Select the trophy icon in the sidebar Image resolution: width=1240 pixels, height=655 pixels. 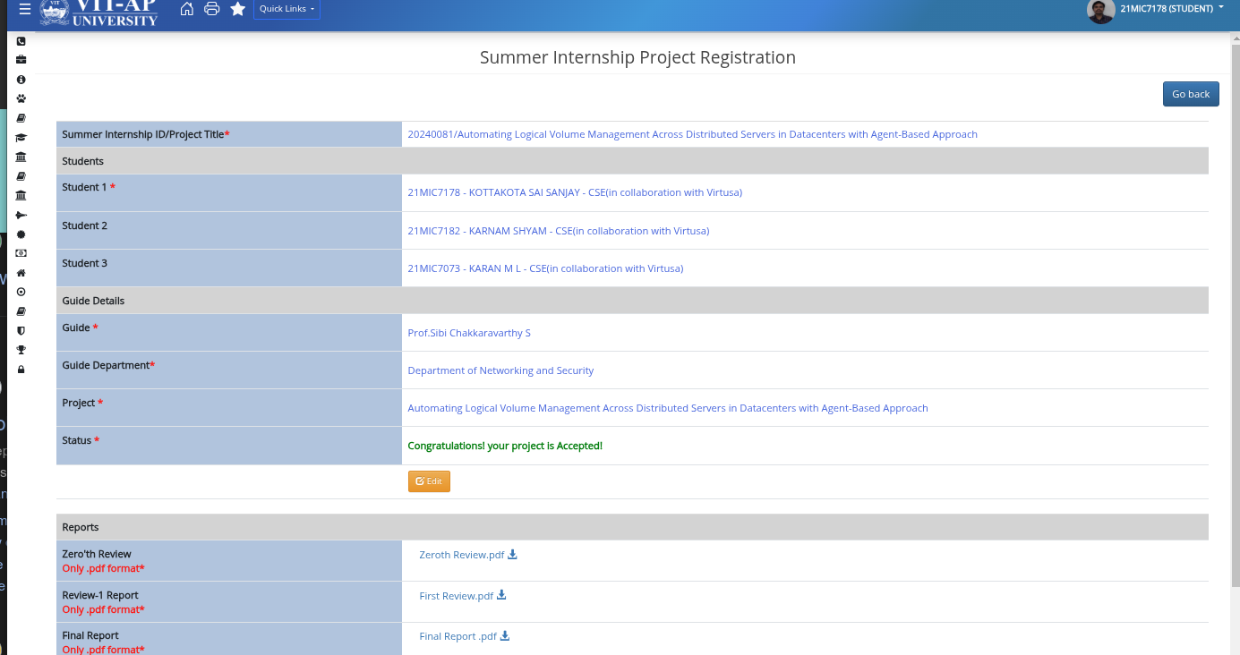click(x=21, y=350)
